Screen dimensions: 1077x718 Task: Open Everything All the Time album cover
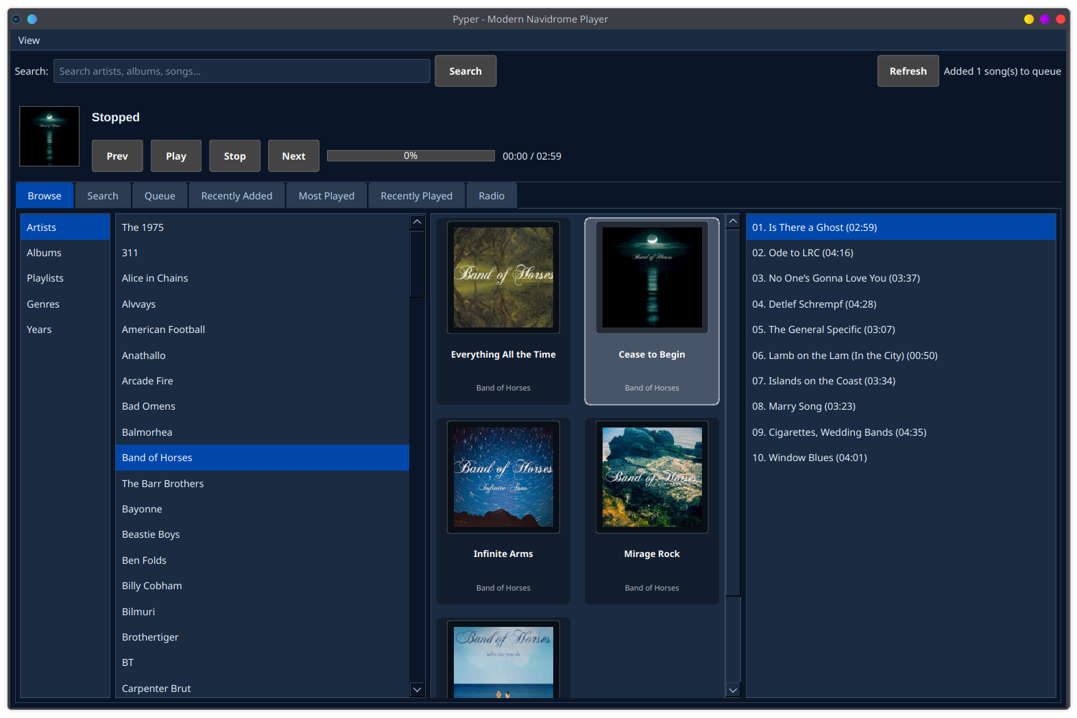click(x=503, y=277)
